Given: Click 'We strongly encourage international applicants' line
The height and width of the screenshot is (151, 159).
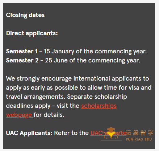Looking at the screenshot, I should (74, 79).
